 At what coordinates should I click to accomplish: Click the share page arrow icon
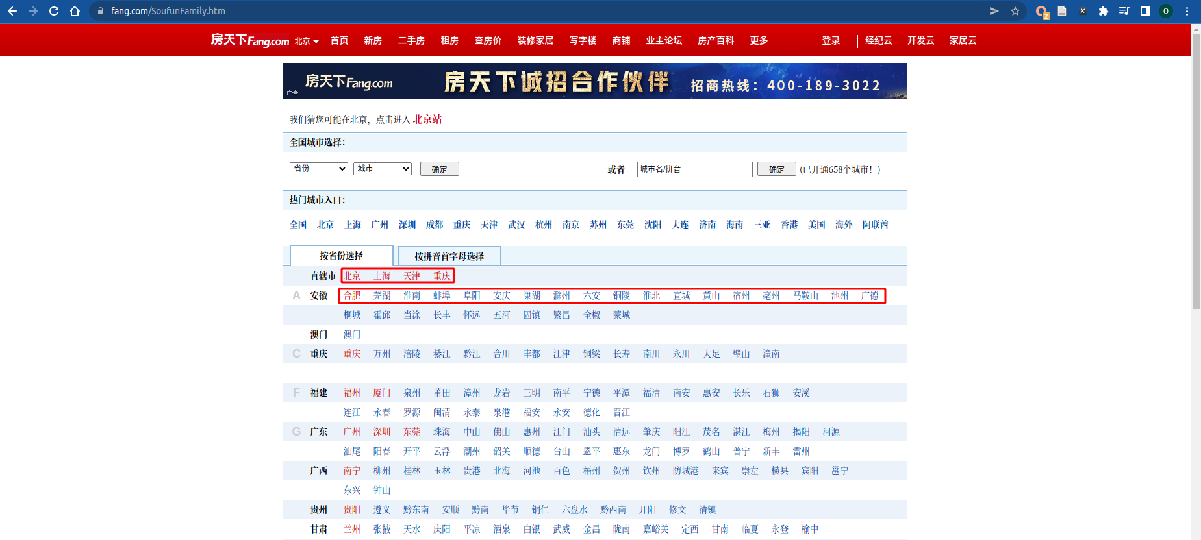point(994,11)
